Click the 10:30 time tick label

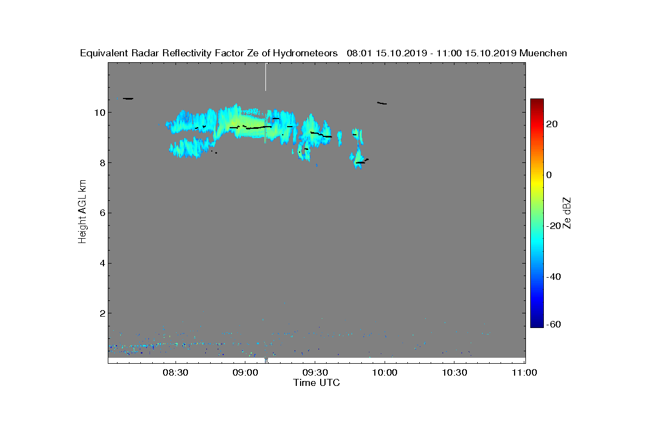(x=454, y=372)
